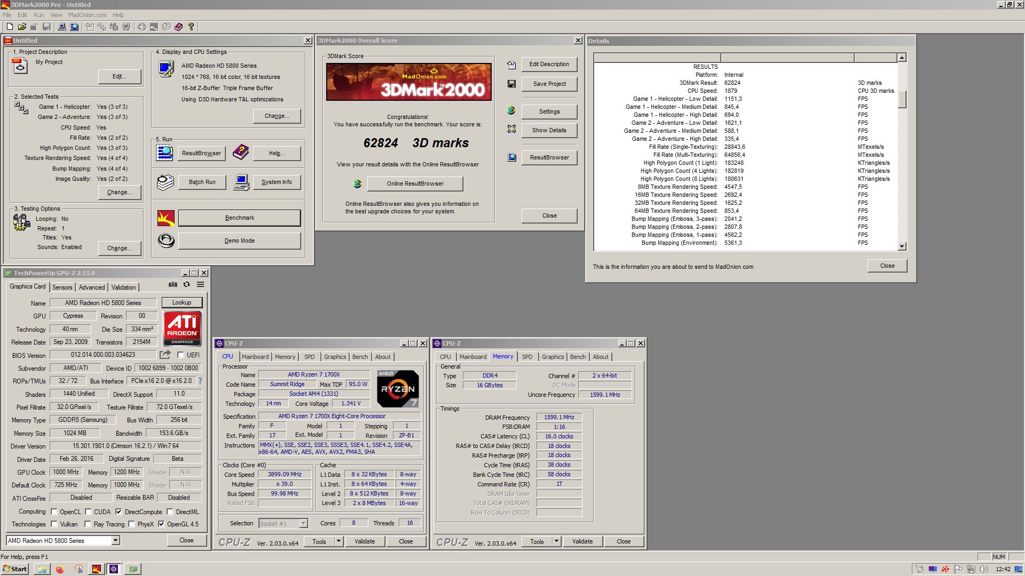Expand Tools dropdown arrow in CPU-Z Memory window
Screen dimensions: 1025x576
coord(556,541)
